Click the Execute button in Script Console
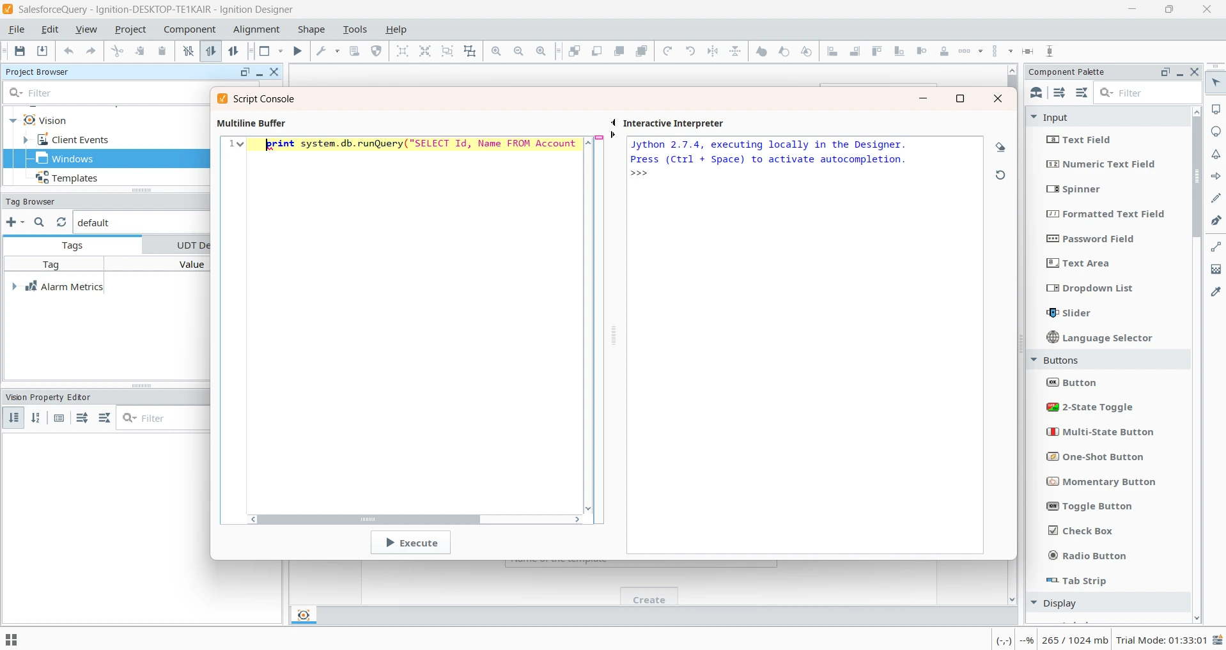The image size is (1226, 650). coord(411,543)
